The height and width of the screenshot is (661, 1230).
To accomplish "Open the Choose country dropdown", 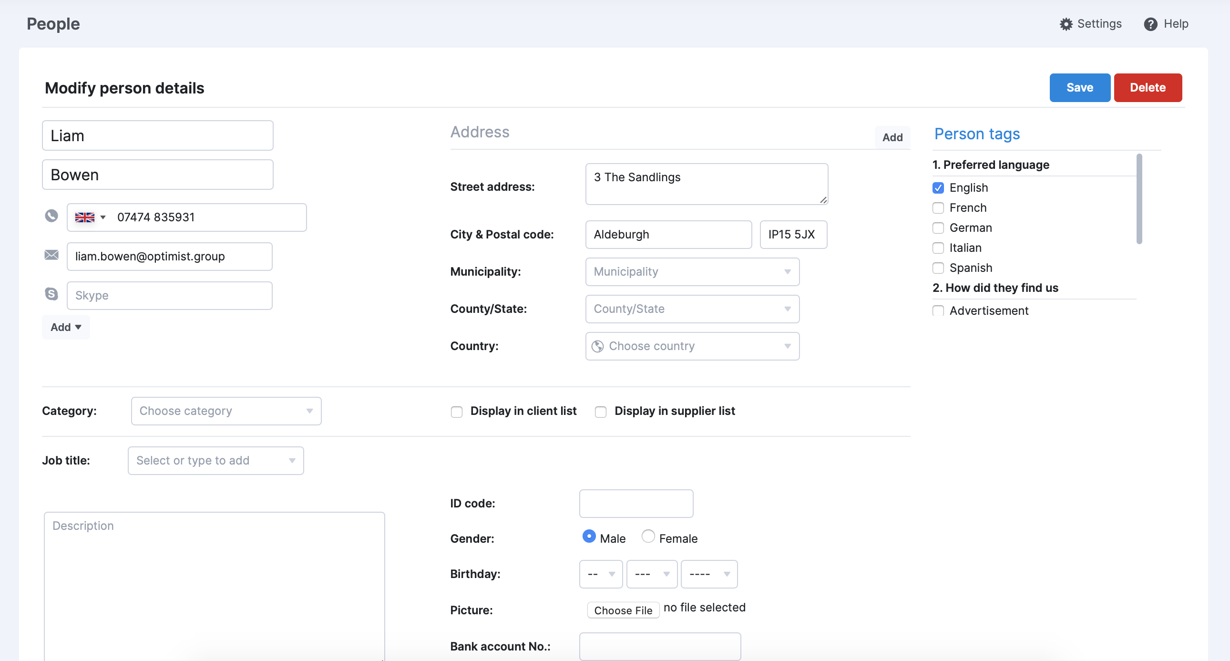I will click(x=692, y=346).
